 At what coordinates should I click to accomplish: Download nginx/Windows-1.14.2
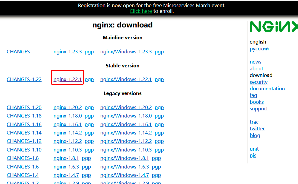tap(126, 133)
